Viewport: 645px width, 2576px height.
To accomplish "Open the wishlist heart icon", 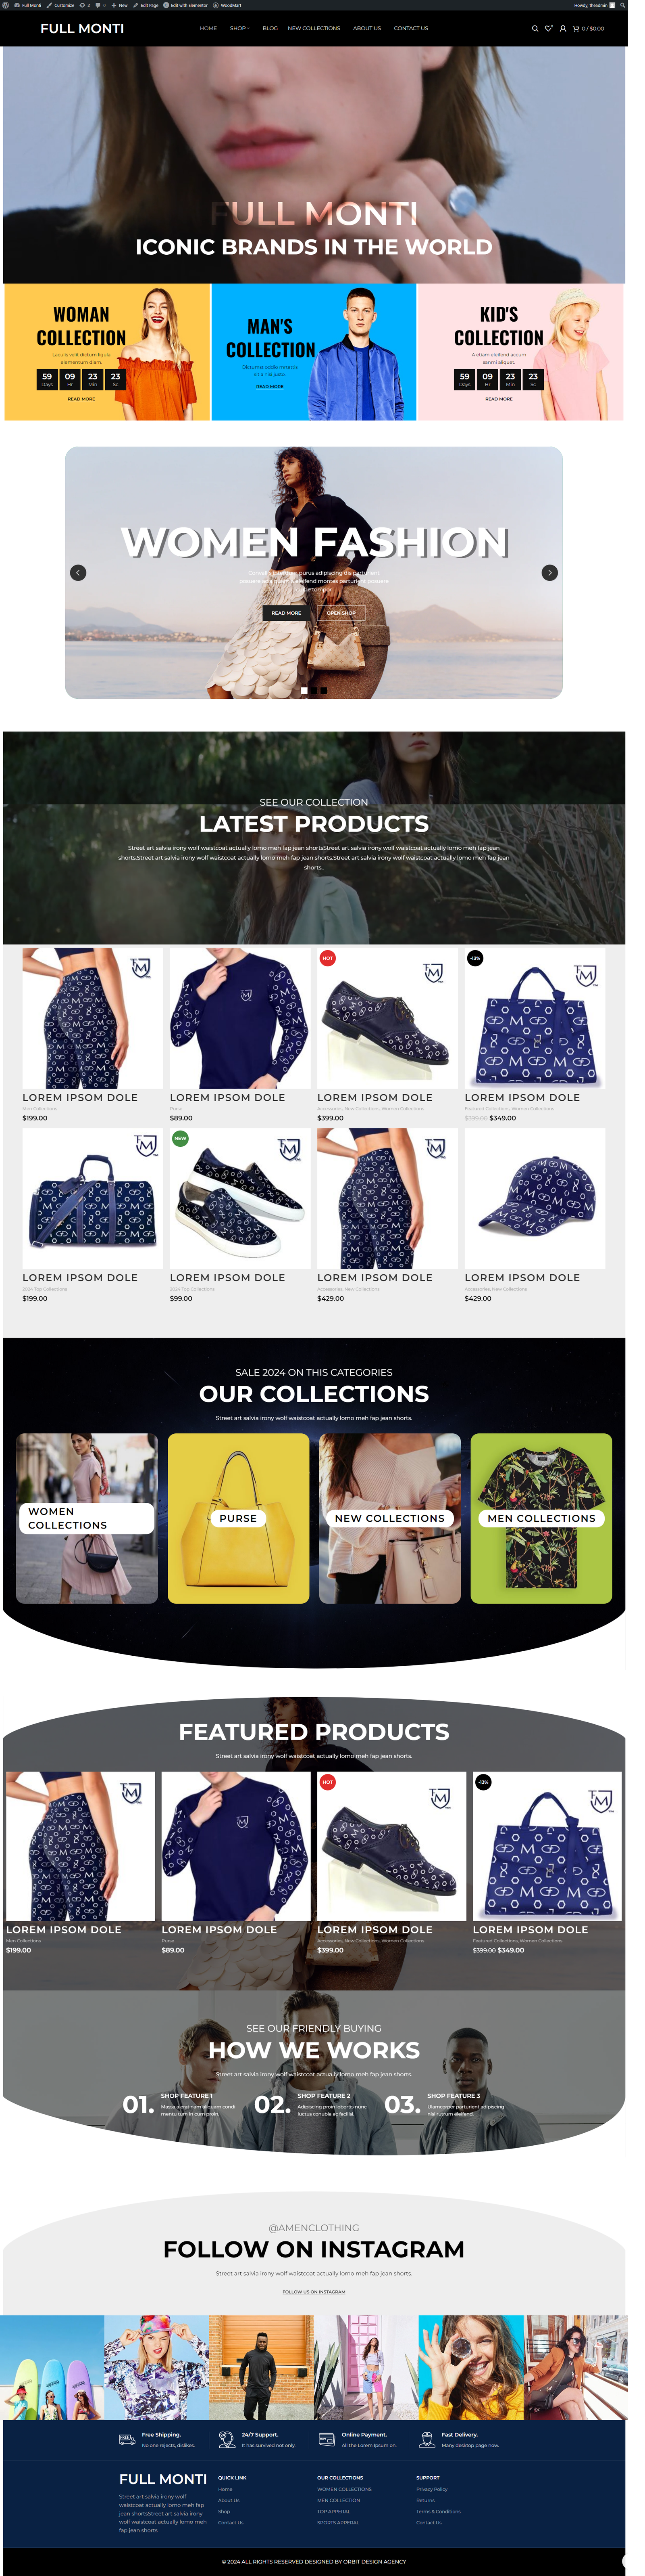I will [x=548, y=29].
